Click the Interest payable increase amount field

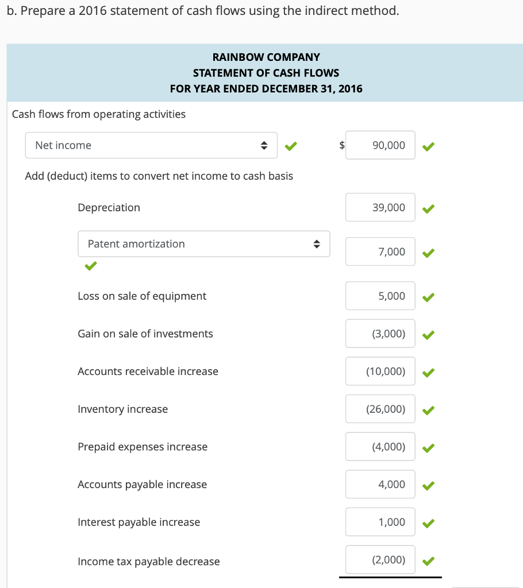click(380, 522)
